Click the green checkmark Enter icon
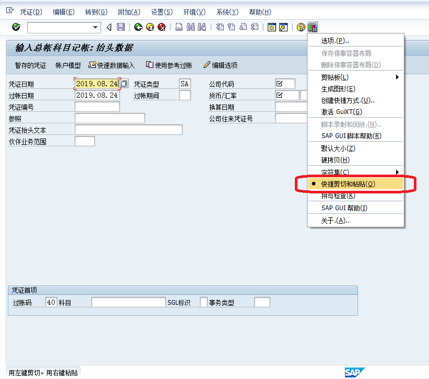The width and height of the screenshot is (429, 379). (16, 27)
